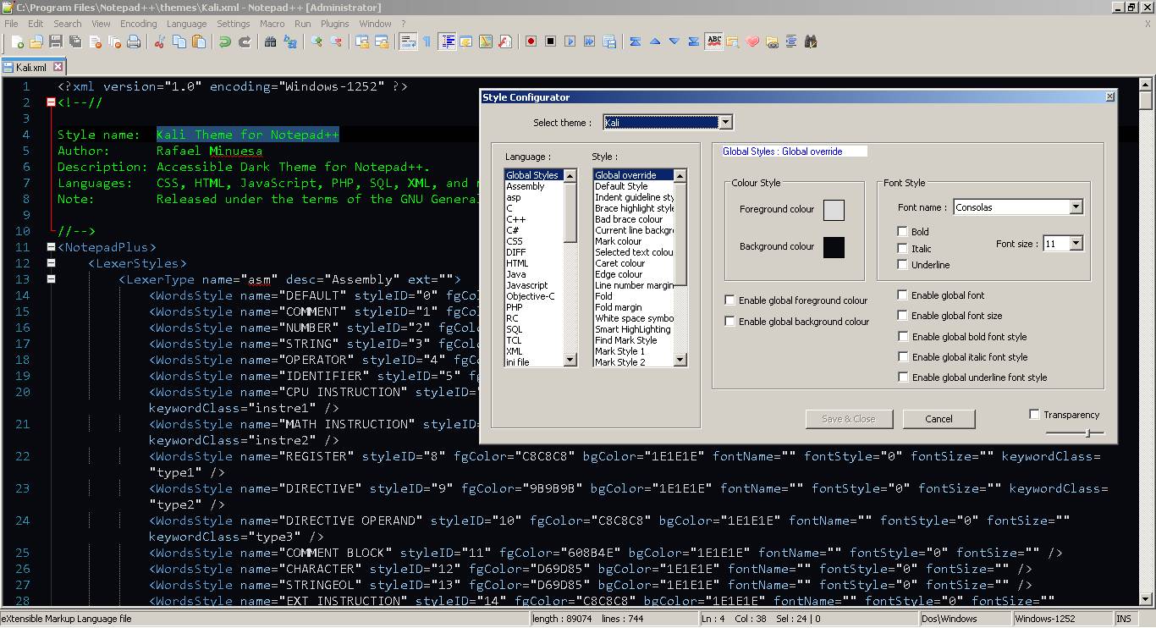This screenshot has width=1156, height=628.
Task: Open the Font size dropdown
Action: 1076,244
